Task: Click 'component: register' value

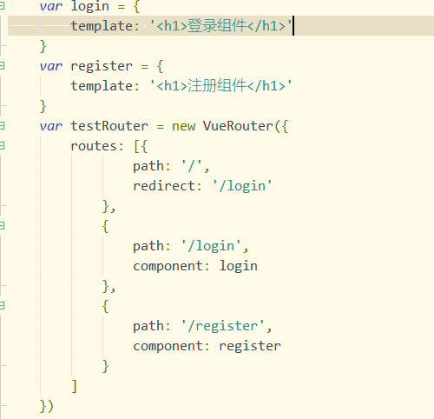Action: (250, 346)
